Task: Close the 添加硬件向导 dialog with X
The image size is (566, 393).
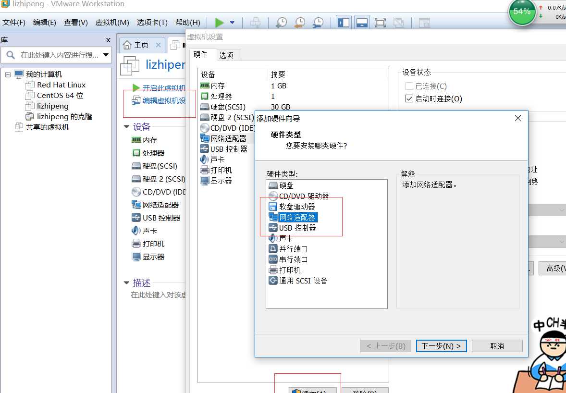Action: click(517, 118)
